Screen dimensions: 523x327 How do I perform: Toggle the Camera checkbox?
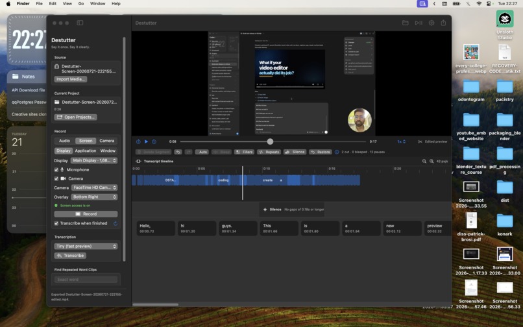(56, 179)
